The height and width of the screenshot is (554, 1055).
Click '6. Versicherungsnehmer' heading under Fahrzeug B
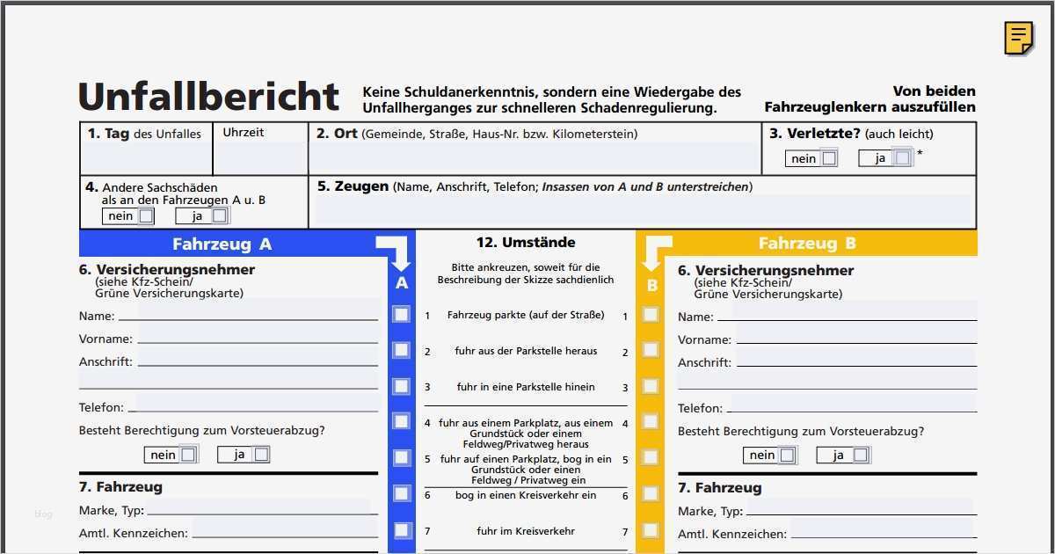[766, 270]
